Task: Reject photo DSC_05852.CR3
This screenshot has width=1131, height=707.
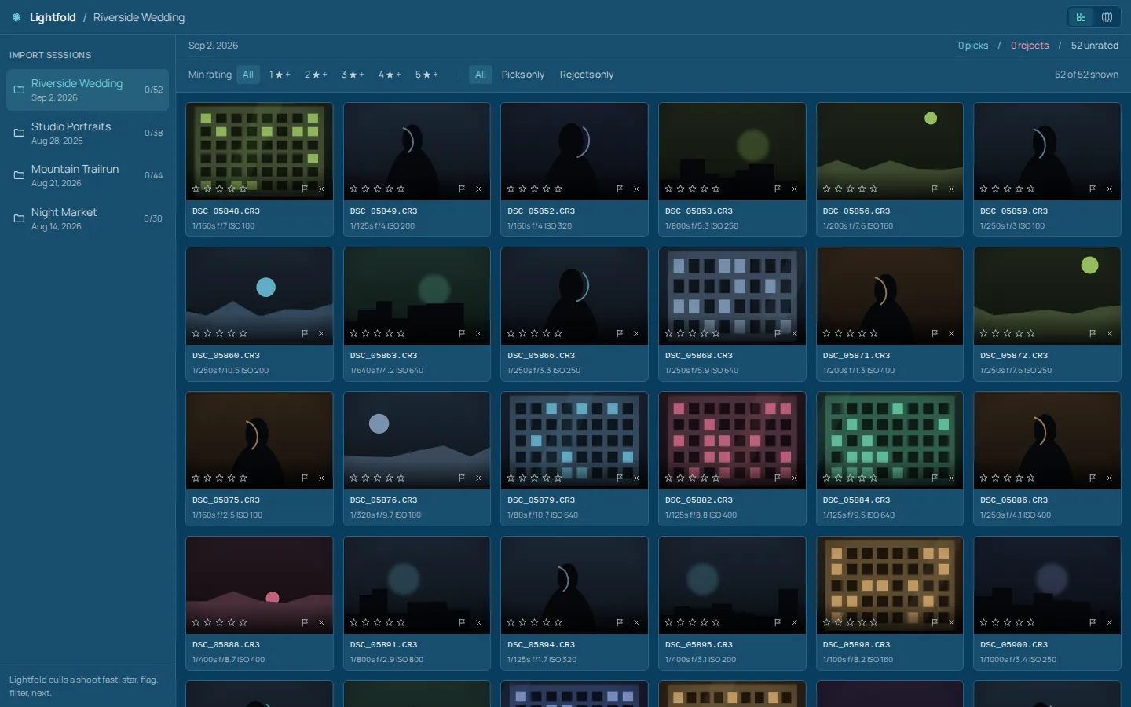Action: coord(636,189)
